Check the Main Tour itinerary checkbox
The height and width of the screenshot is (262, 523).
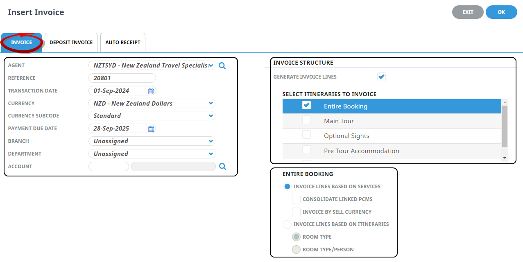306,120
